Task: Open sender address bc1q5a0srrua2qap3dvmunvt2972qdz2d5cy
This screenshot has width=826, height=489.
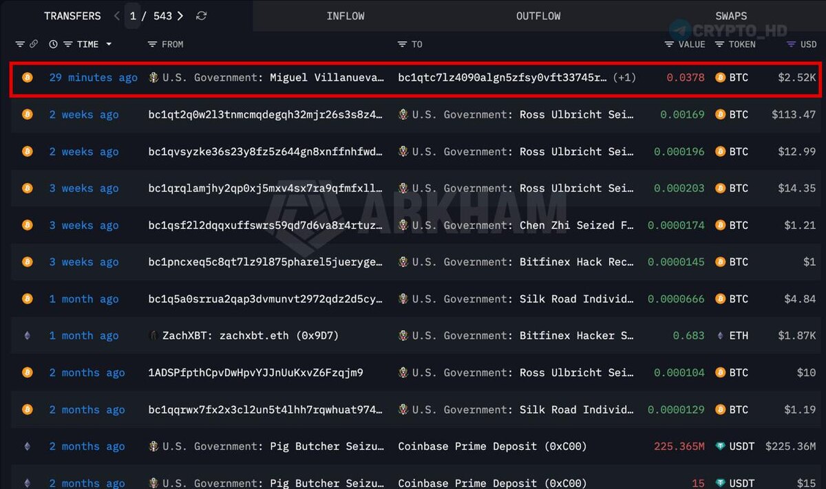Action: (x=266, y=299)
